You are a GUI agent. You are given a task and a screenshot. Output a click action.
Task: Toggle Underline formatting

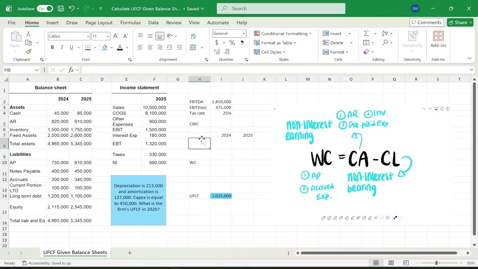[x=71, y=47]
